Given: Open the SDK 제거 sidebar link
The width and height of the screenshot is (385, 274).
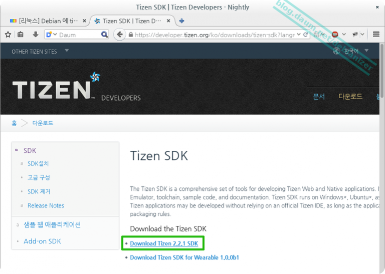Looking at the screenshot, I should click(39, 191).
